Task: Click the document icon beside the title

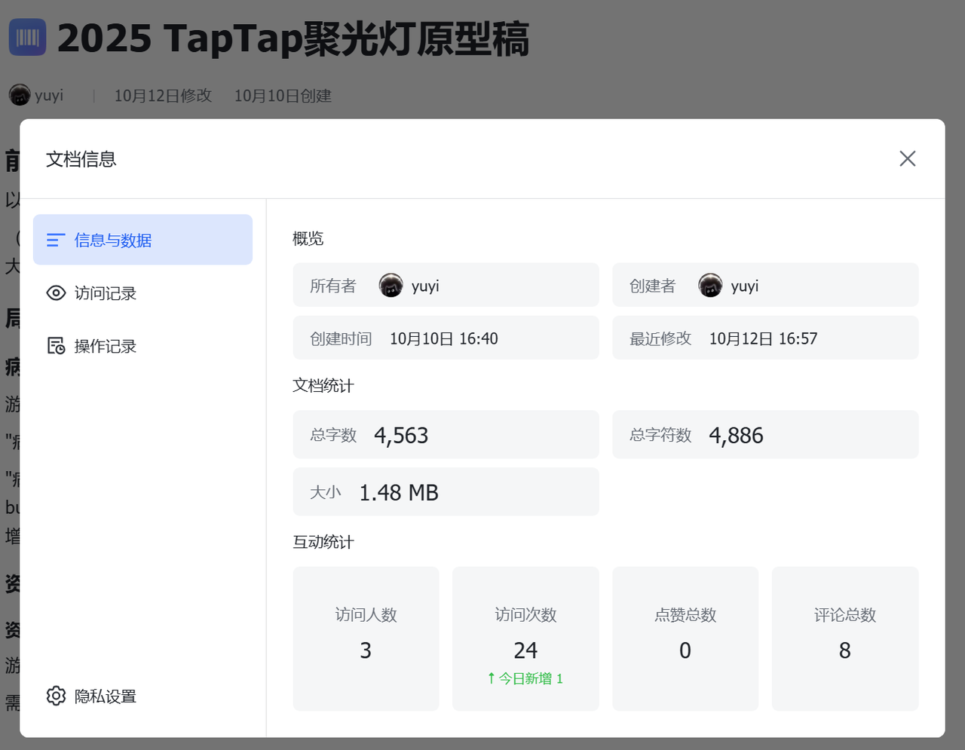Action: 28,37
